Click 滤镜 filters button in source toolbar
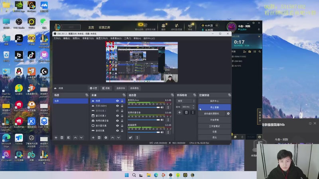This screenshot has height=179, width=319. coord(106,88)
